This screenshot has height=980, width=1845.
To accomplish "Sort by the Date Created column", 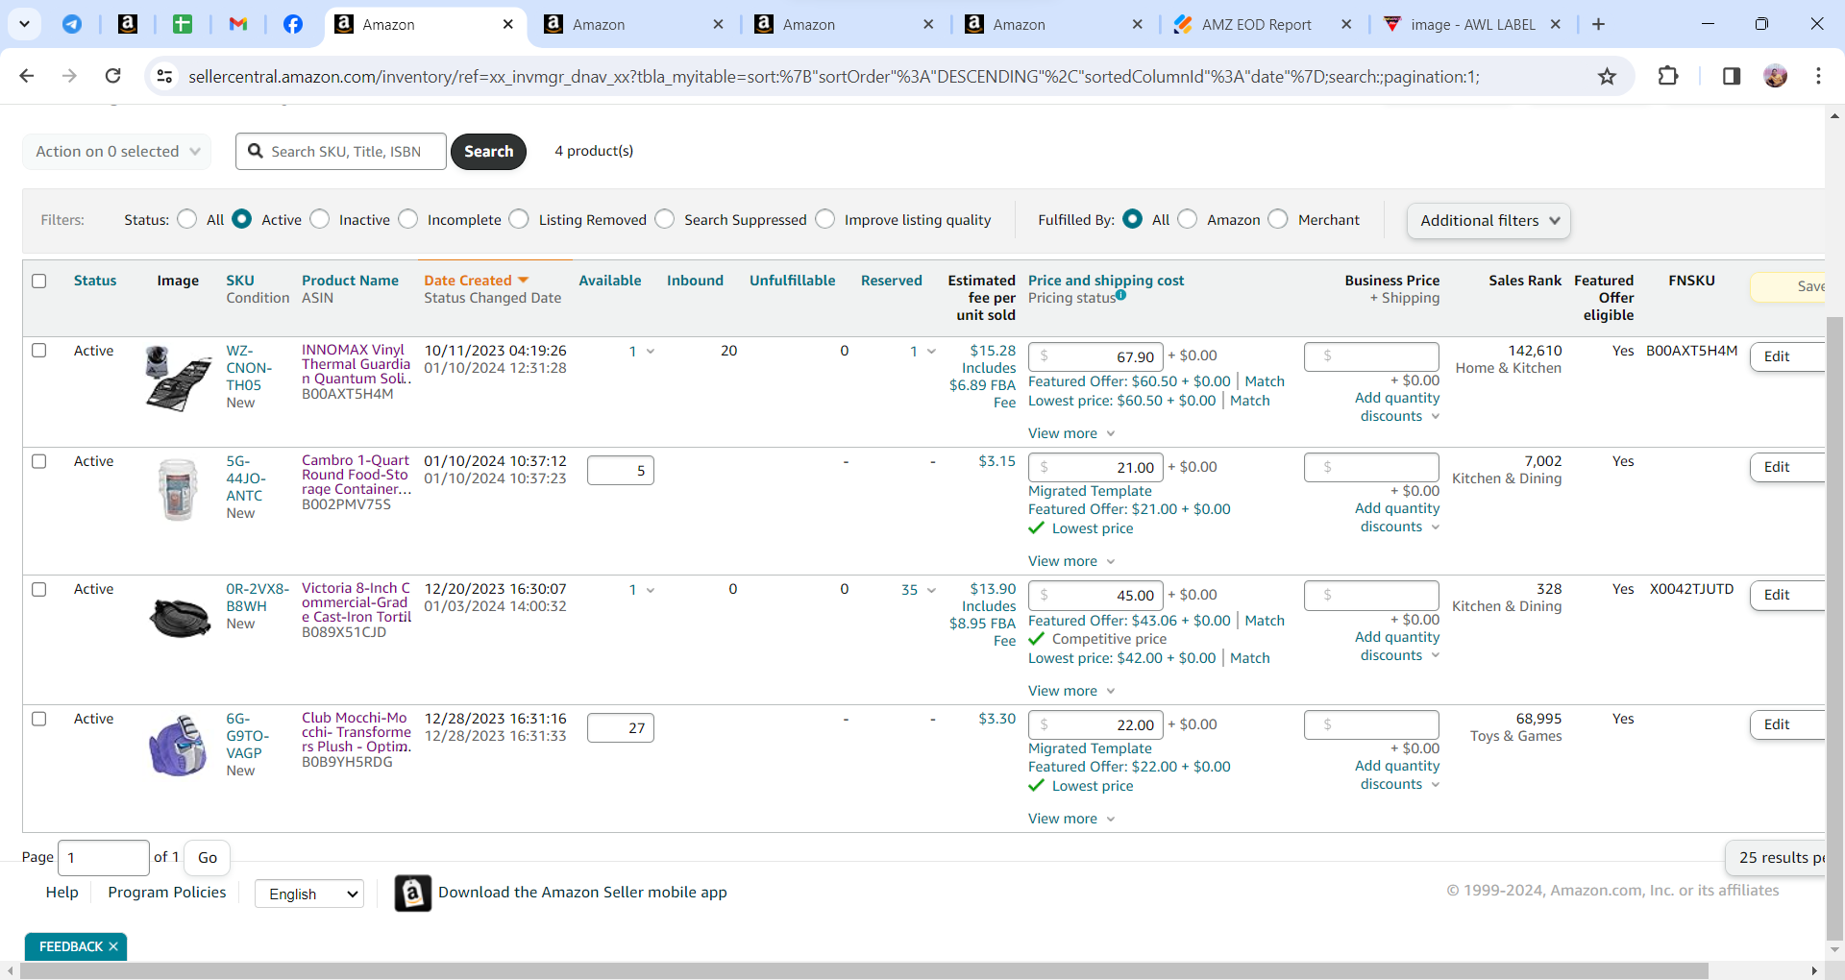I will tap(477, 281).
